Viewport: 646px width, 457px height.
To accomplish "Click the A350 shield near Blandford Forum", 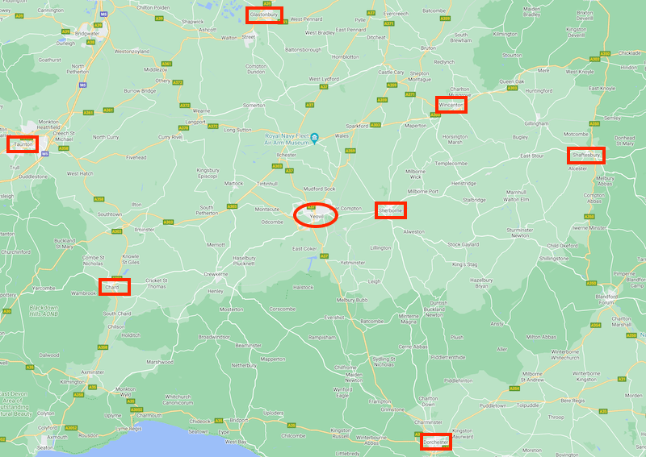I will click(x=592, y=283).
